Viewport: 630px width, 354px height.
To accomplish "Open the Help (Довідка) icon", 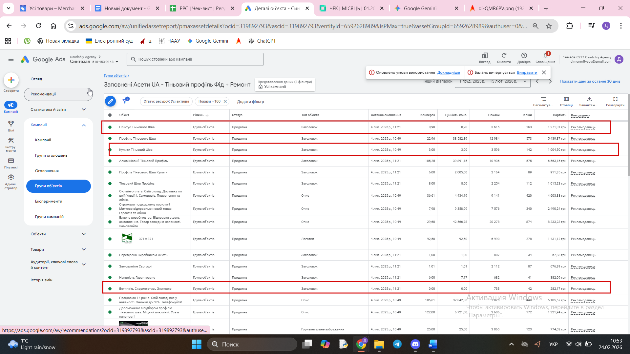I will 524,56.
